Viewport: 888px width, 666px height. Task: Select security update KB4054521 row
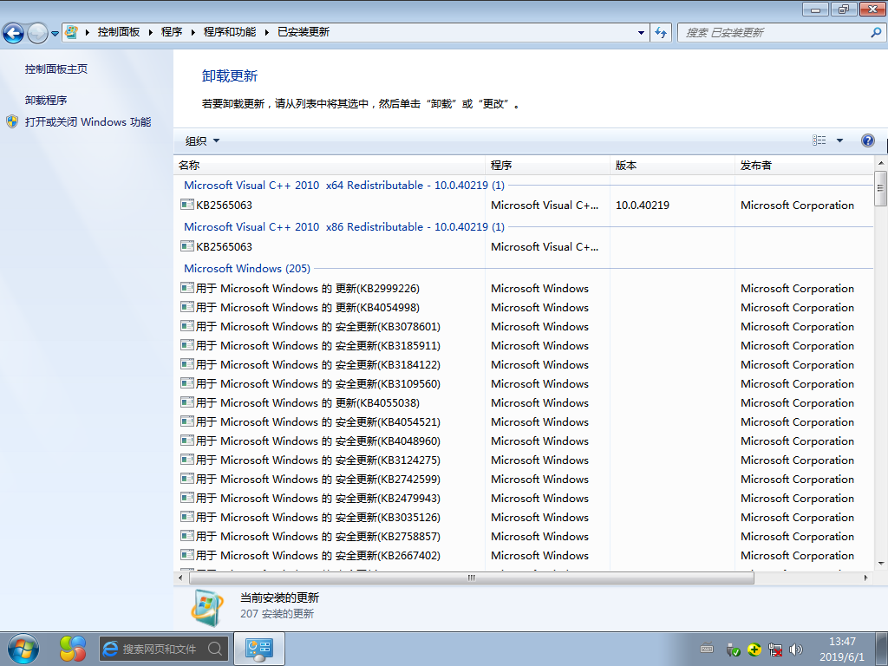pyautogui.click(x=524, y=422)
